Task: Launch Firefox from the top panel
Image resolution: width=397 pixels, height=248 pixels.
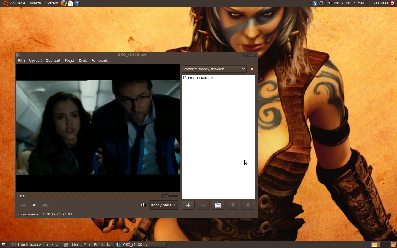Action: (x=64, y=3)
